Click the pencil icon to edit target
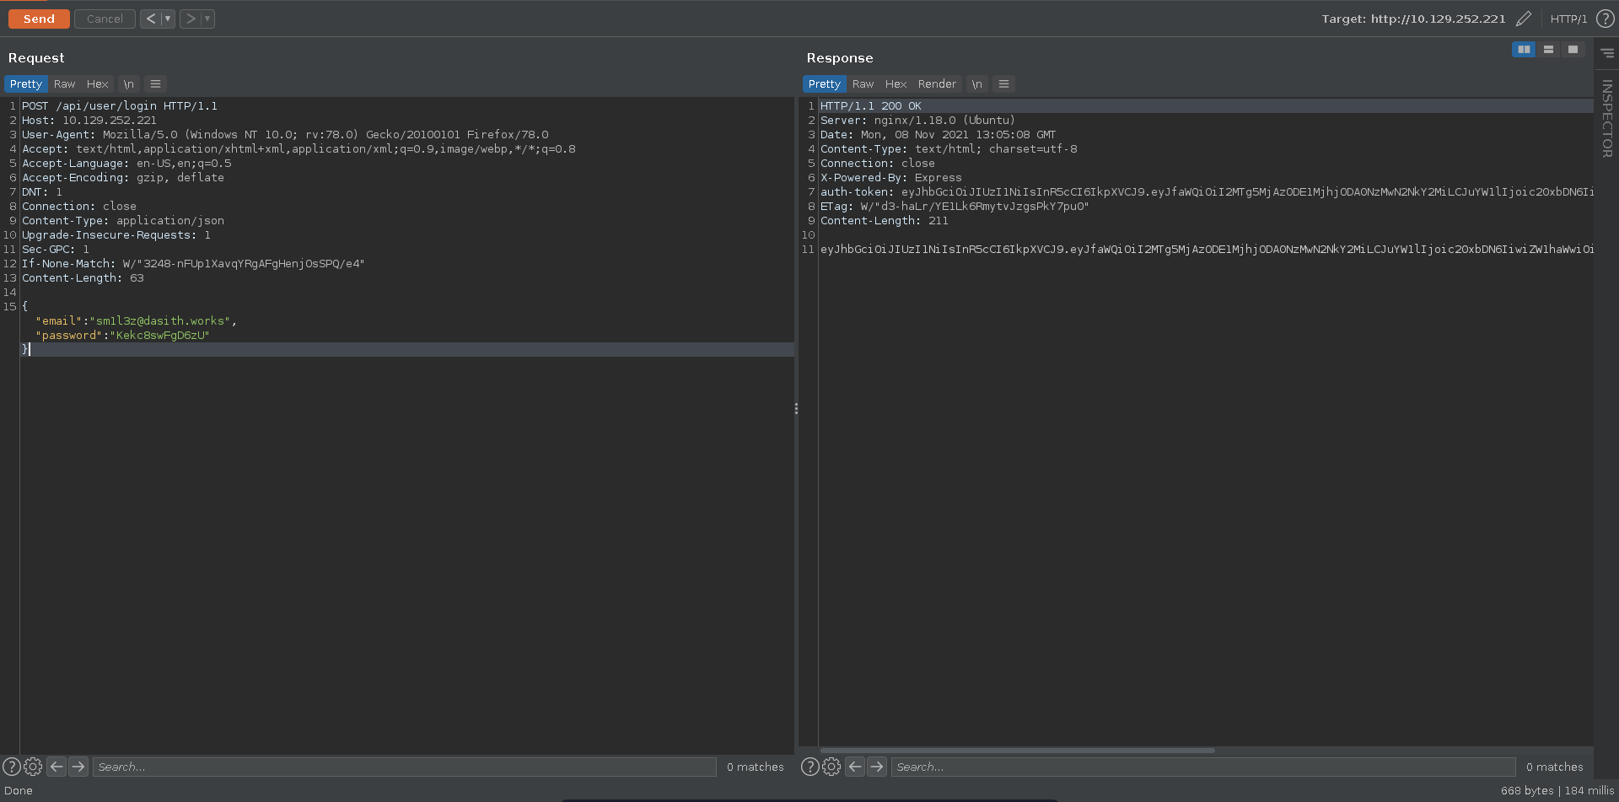 [x=1523, y=19]
